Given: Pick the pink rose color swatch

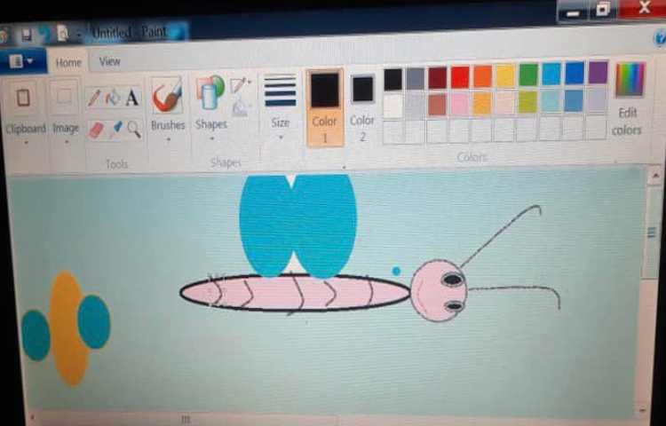Looking at the screenshot, I should 460,104.
